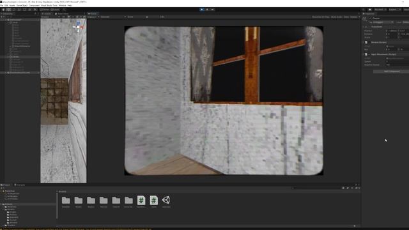Select the Move tool in the toolbar

pyautogui.click(x=9, y=10)
